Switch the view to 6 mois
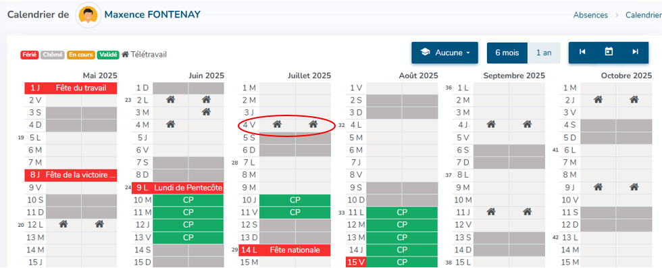Screen dimensions: 662x268 (507, 53)
